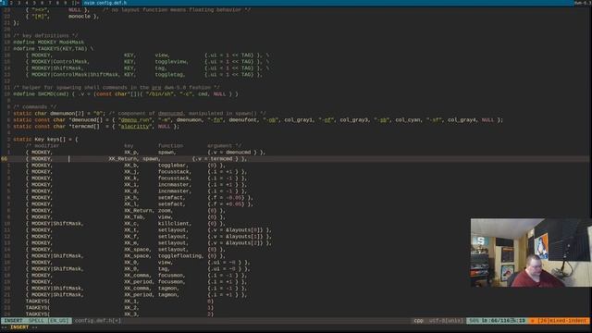
Task: Click the SPELL [EN_US] statusline segment
Action: click(x=49, y=321)
